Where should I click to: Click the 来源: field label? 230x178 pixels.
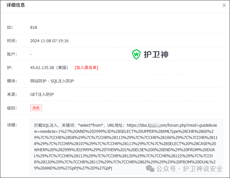12,94
